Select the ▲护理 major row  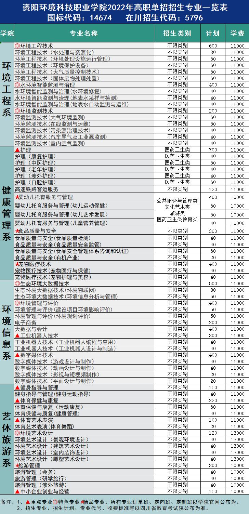click(x=84, y=150)
